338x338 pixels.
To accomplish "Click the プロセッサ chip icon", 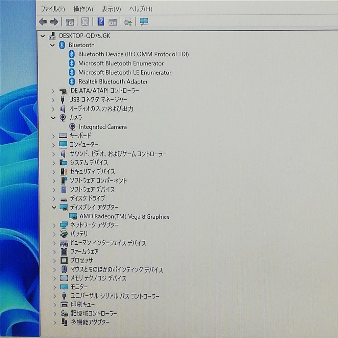I will (x=64, y=260).
